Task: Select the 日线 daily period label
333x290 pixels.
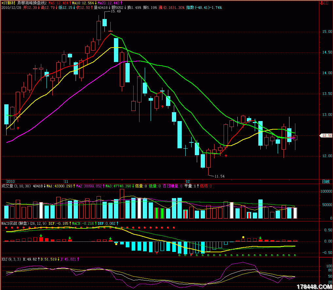Action: coord(325,181)
